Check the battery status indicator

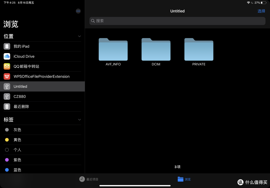(264, 3)
